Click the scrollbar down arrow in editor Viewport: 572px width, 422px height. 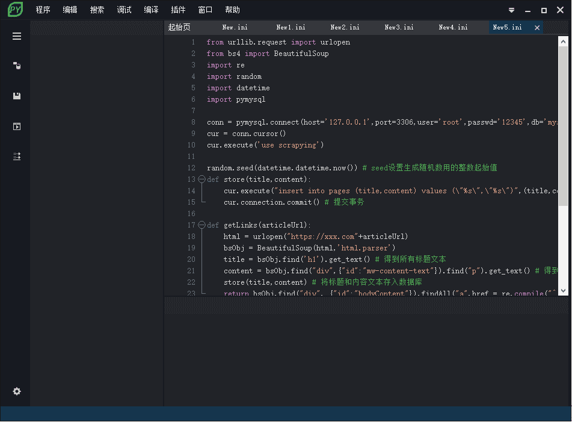563,291
